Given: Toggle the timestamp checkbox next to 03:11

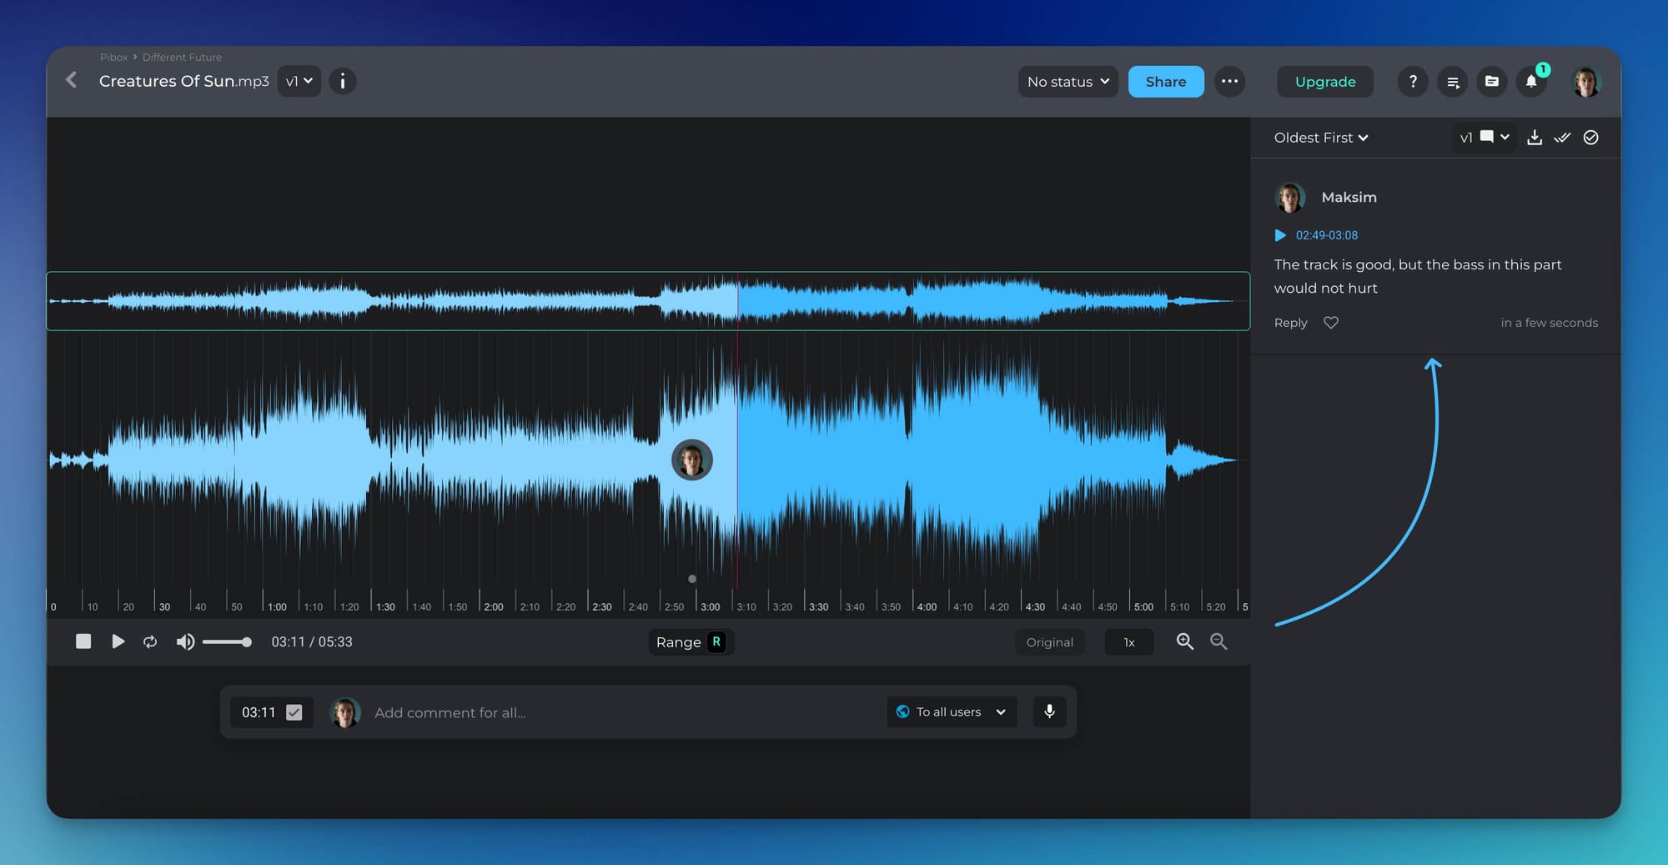Looking at the screenshot, I should [294, 712].
